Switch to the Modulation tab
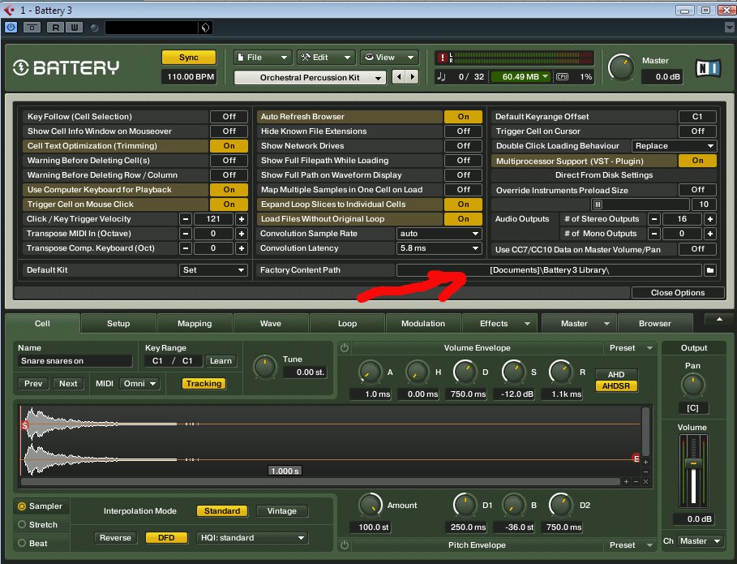 click(x=423, y=324)
